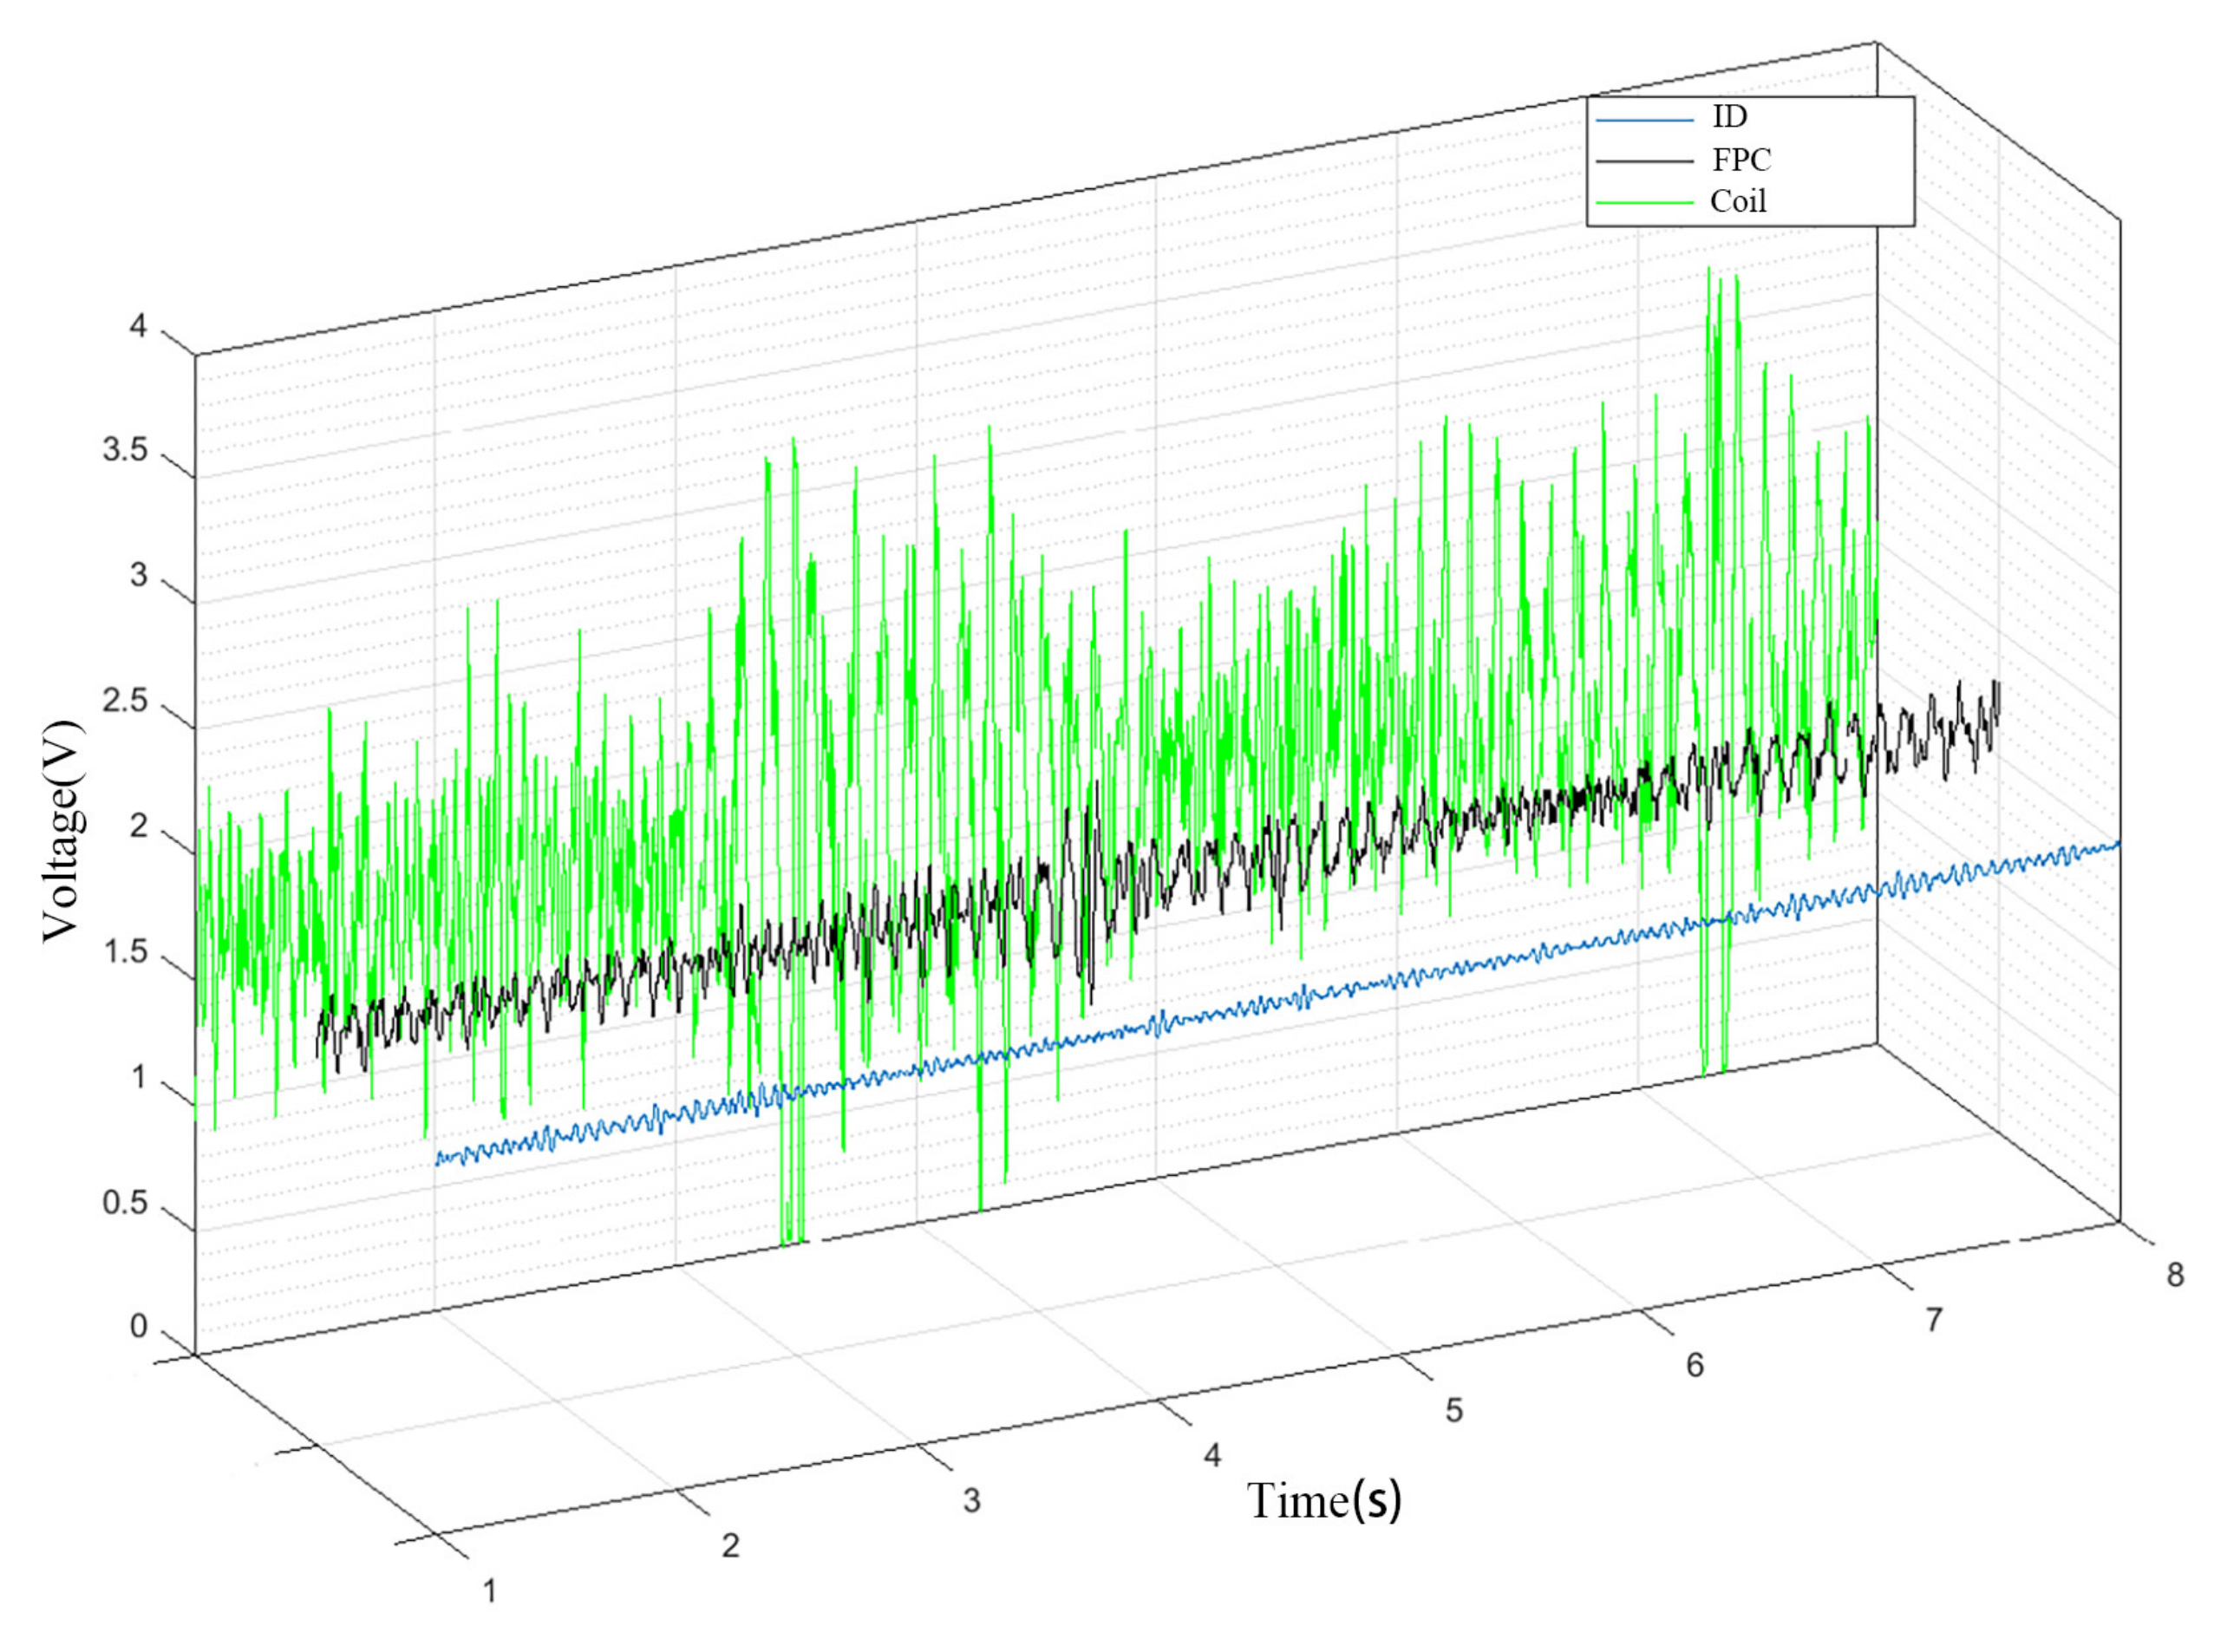Click the 2.5 voltage tick label

[x=124, y=701]
